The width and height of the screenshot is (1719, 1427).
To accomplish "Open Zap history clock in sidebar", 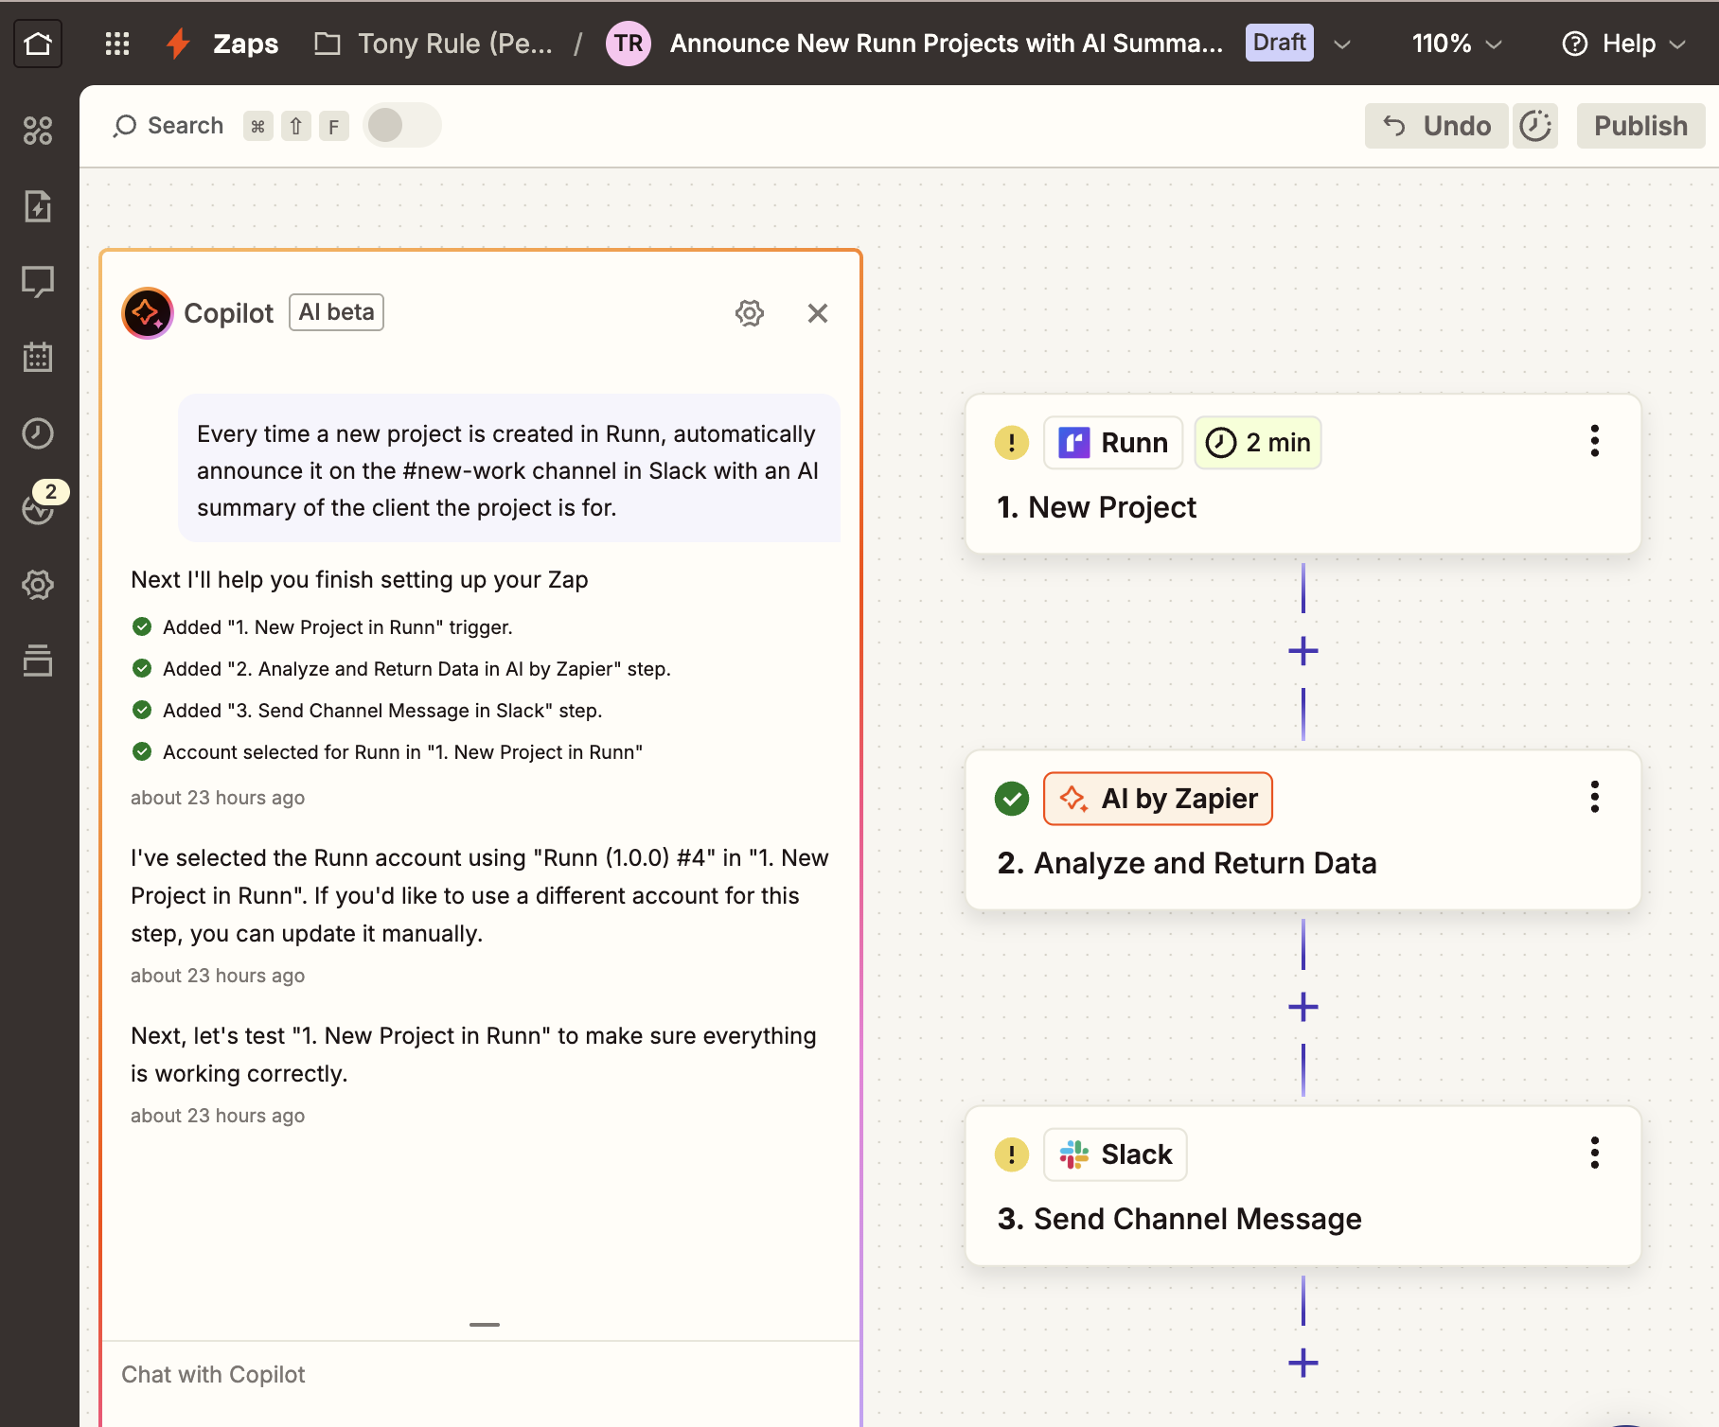I will [x=38, y=433].
